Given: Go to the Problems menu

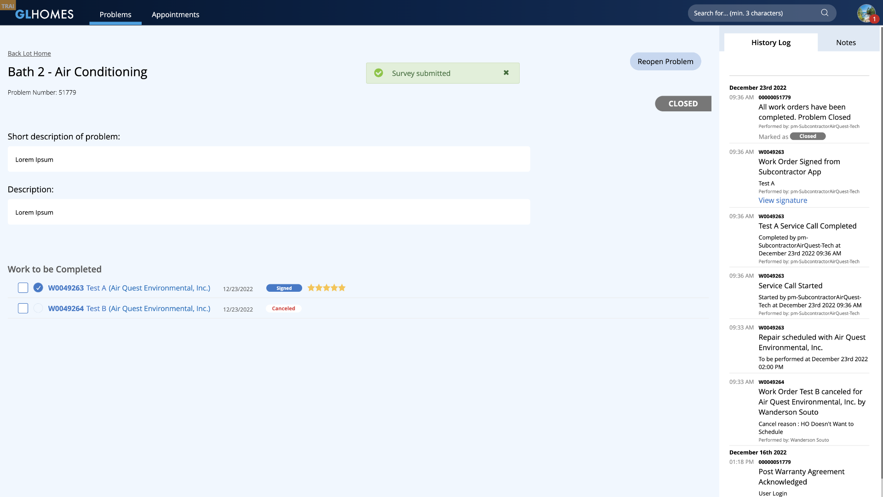Looking at the screenshot, I should [x=115, y=14].
